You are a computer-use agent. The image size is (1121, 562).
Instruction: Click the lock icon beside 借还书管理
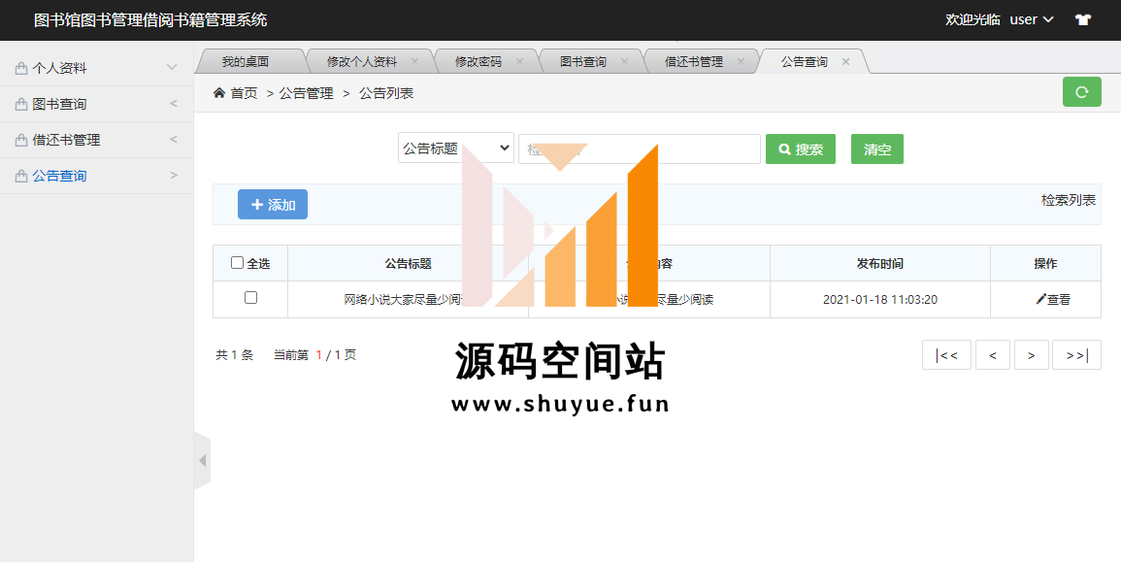click(x=21, y=140)
